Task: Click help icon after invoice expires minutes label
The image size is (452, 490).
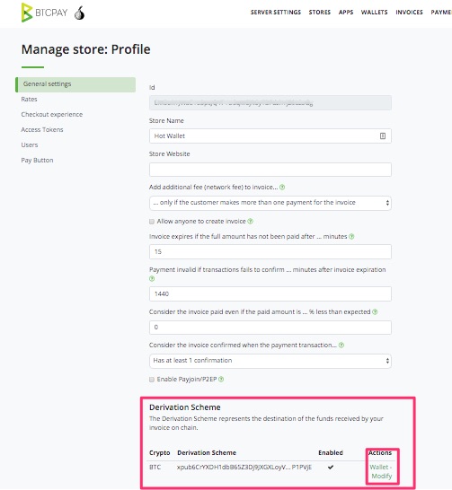Action: point(351,237)
